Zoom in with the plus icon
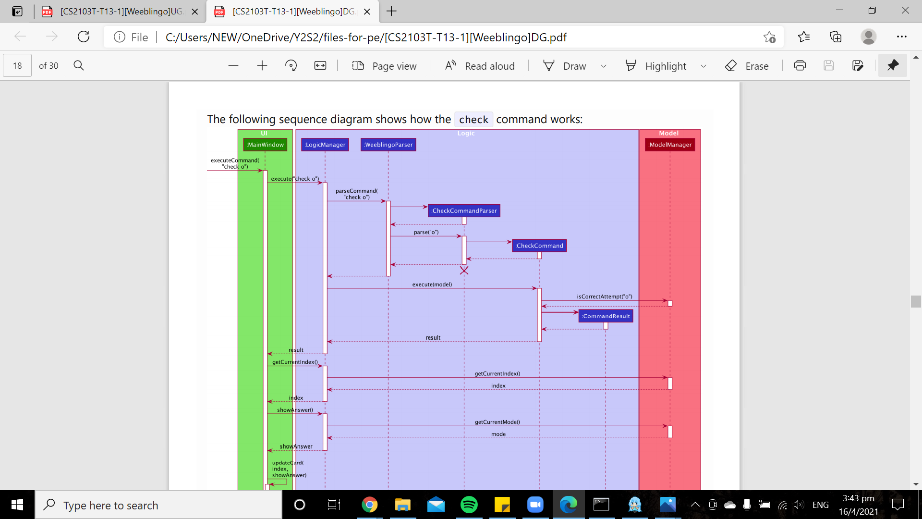Image resolution: width=922 pixels, height=519 pixels. (262, 66)
